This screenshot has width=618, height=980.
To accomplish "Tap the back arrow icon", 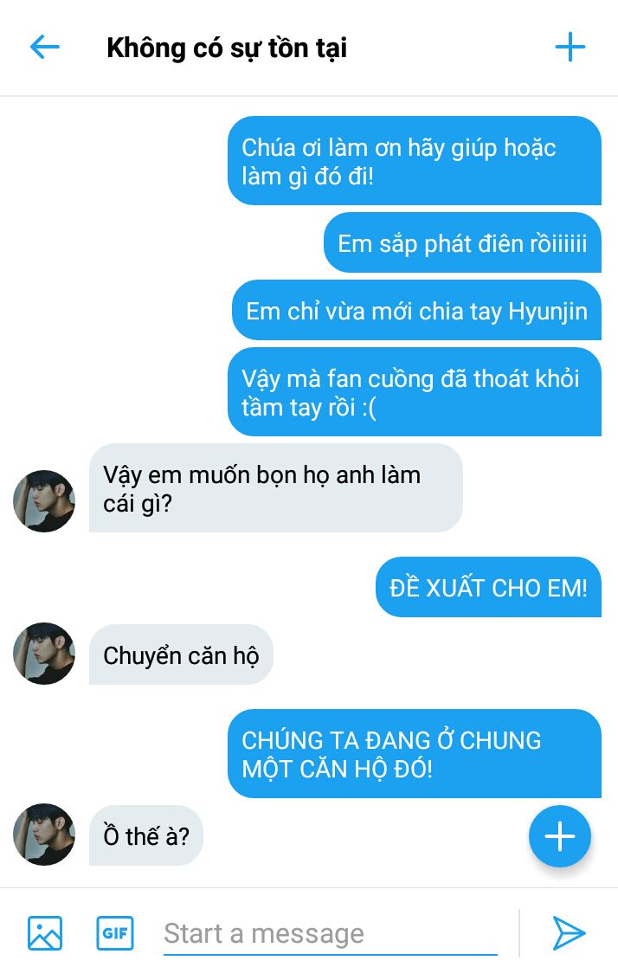I will pos(45,48).
